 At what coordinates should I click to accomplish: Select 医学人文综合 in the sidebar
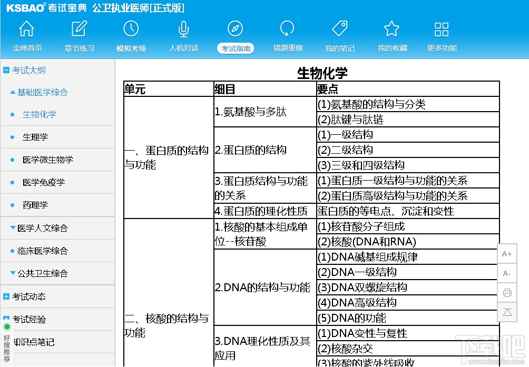coord(43,228)
